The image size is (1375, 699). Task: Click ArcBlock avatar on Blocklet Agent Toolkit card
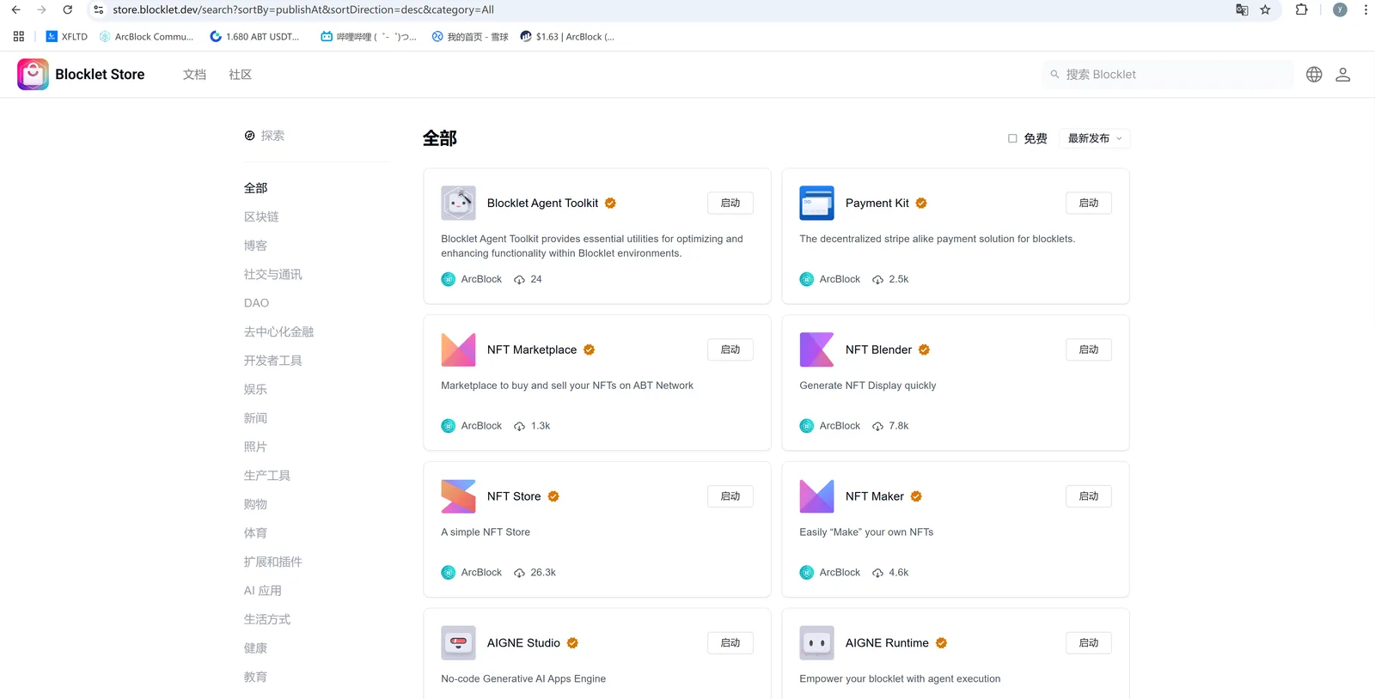click(449, 279)
